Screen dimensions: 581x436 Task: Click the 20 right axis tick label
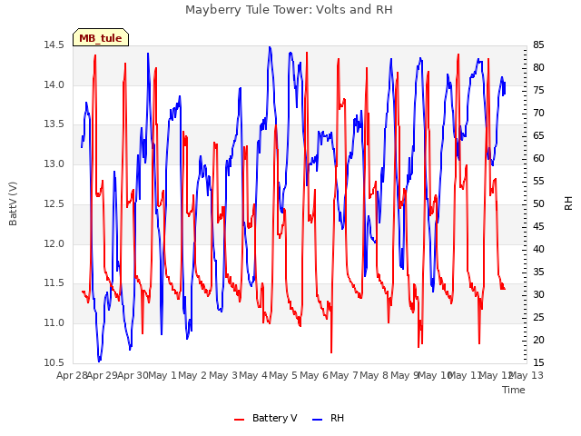pyautogui.click(x=538, y=340)
